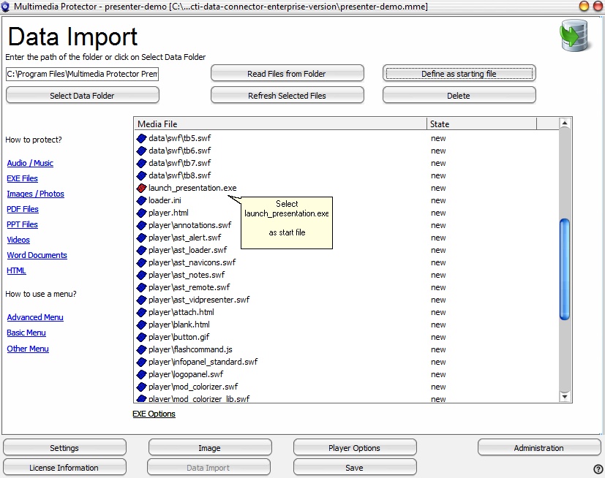
Task: Click the help question mark icon
Action: pos(598,469)
